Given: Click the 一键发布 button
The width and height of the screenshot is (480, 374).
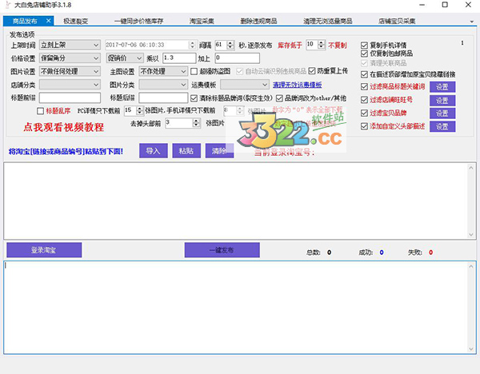Looking at the screenshot, I should pyautogui.click(x=220, y=250).
